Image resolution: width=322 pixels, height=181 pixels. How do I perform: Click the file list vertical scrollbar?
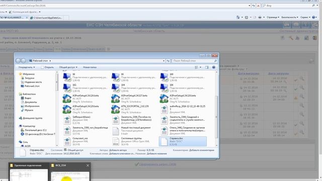tap(216, 117)
